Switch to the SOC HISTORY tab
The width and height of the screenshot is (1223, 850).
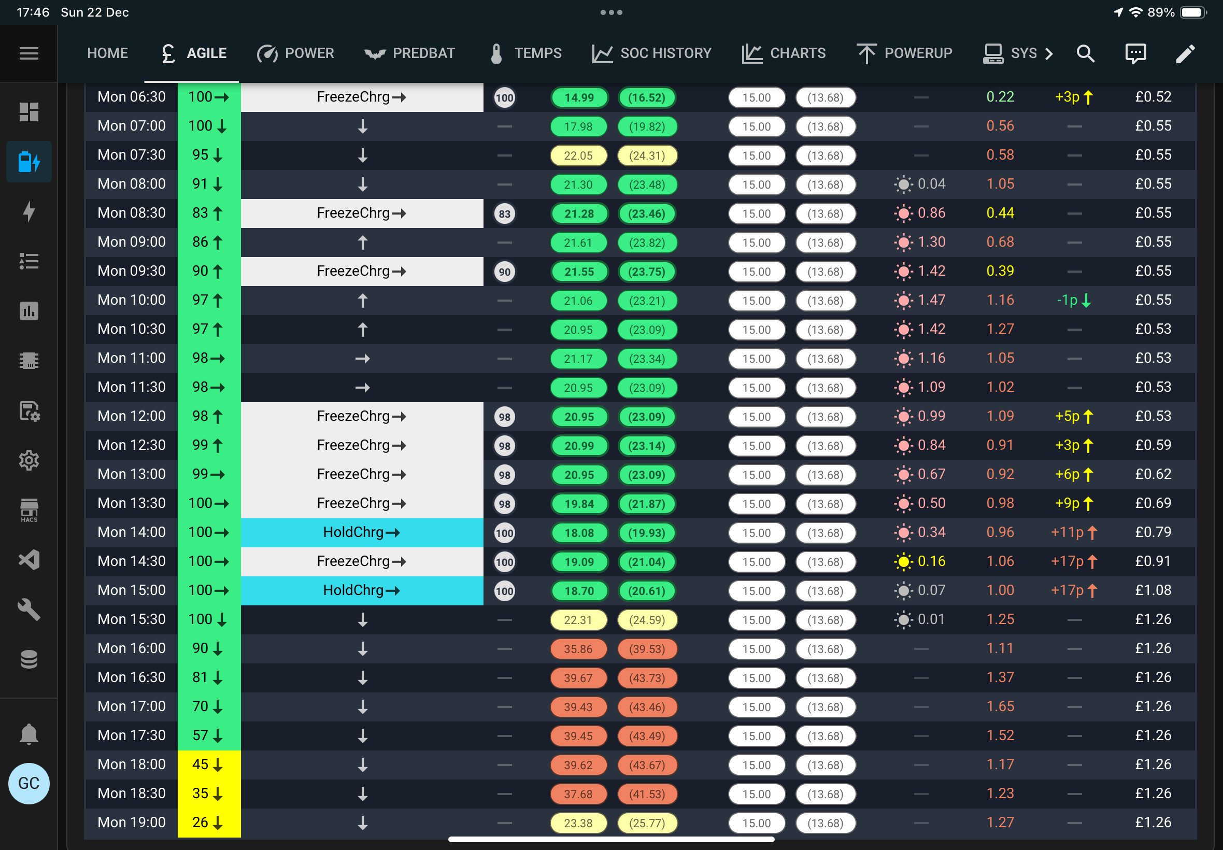651,53
